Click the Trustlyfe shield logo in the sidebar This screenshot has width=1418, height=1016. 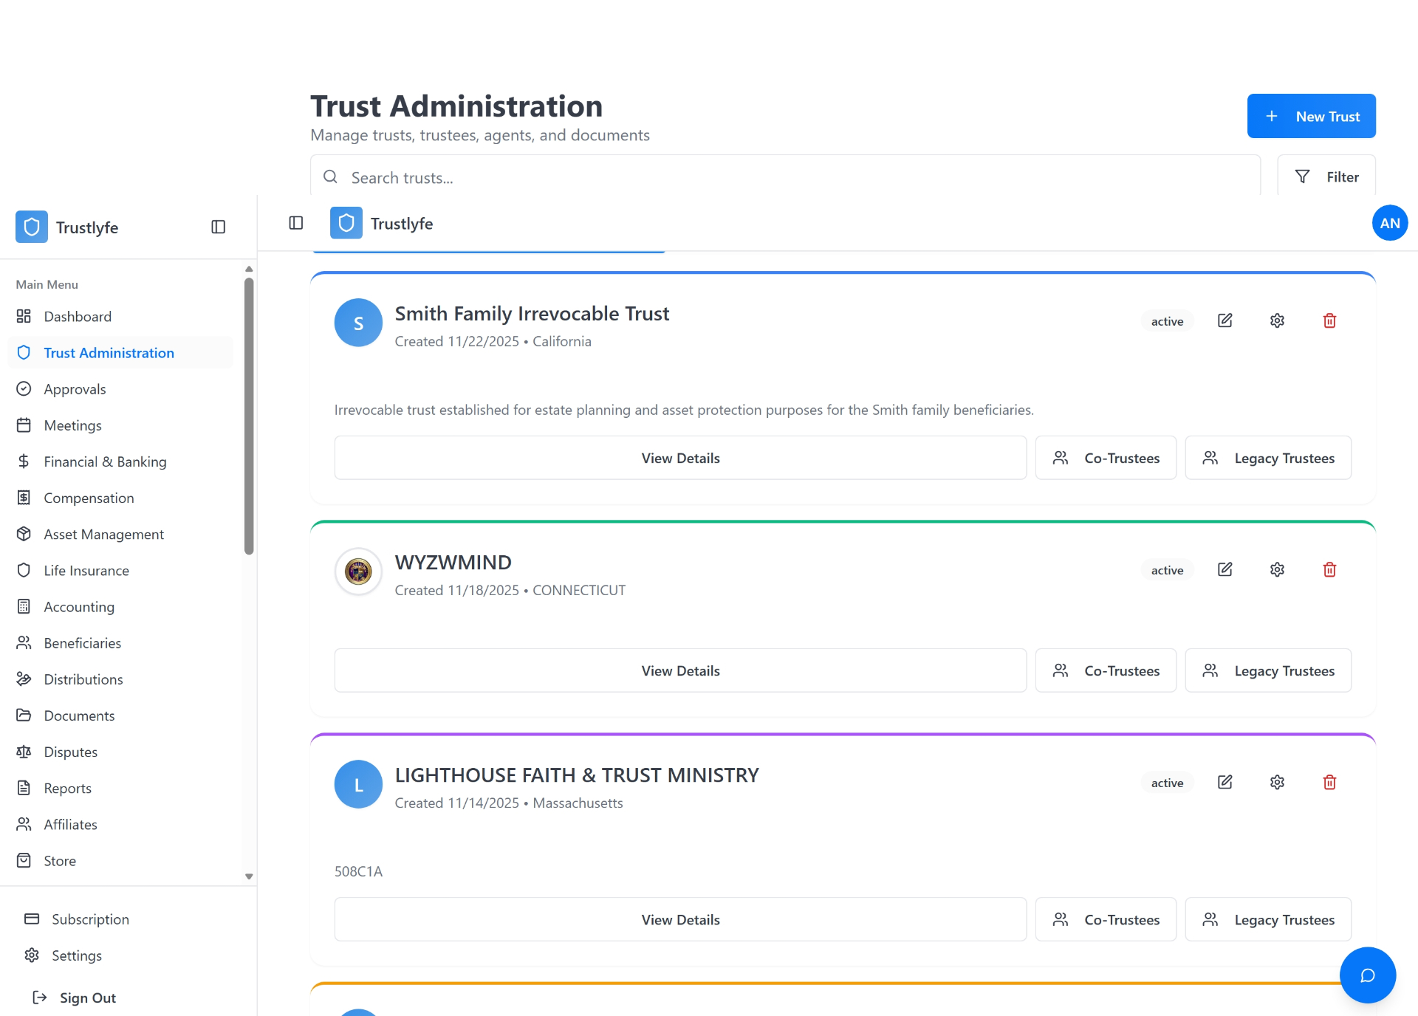point(31,227)
